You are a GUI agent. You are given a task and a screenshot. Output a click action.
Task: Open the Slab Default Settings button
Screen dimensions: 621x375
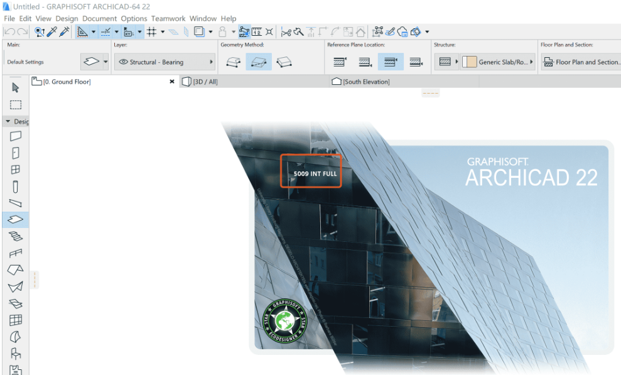91,62
